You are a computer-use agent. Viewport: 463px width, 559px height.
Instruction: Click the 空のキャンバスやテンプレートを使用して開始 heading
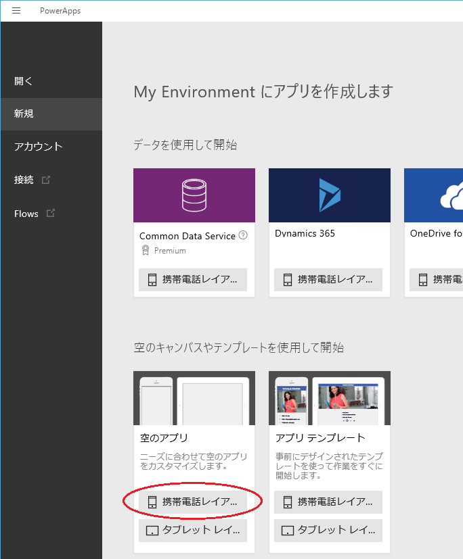[x=239, y=347]
